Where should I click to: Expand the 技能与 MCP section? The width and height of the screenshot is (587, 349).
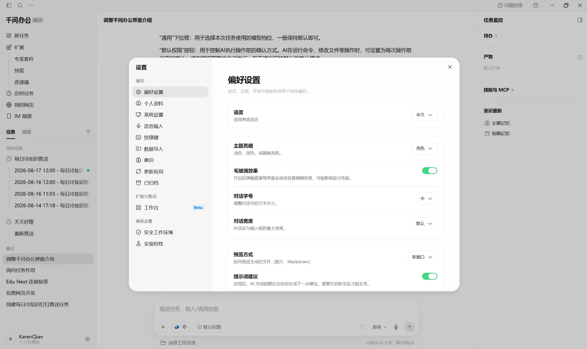coord(498,90)
